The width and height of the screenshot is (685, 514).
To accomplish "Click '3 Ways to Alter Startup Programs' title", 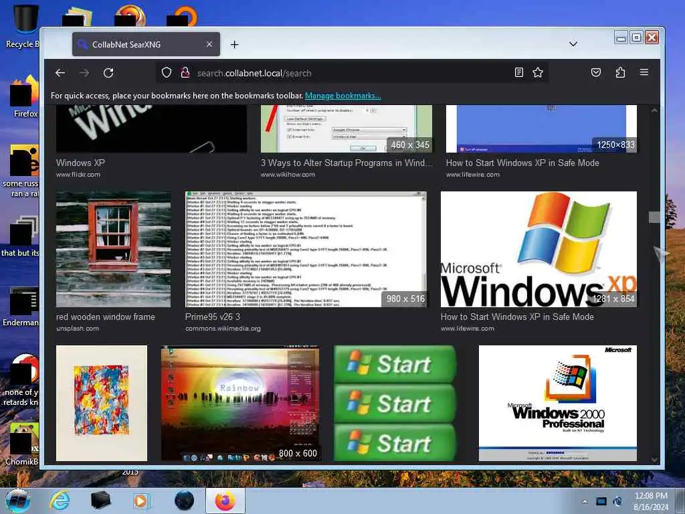I will pos(347,163).
